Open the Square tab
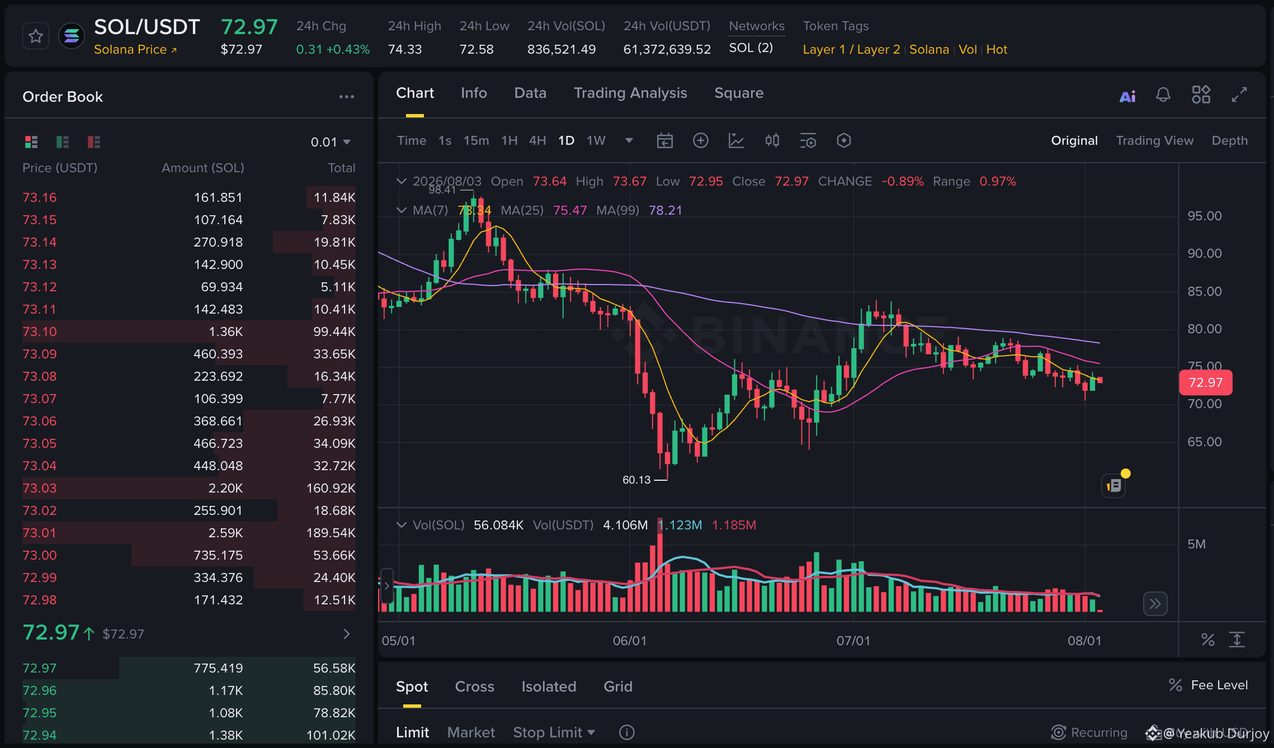 (739, 93)
